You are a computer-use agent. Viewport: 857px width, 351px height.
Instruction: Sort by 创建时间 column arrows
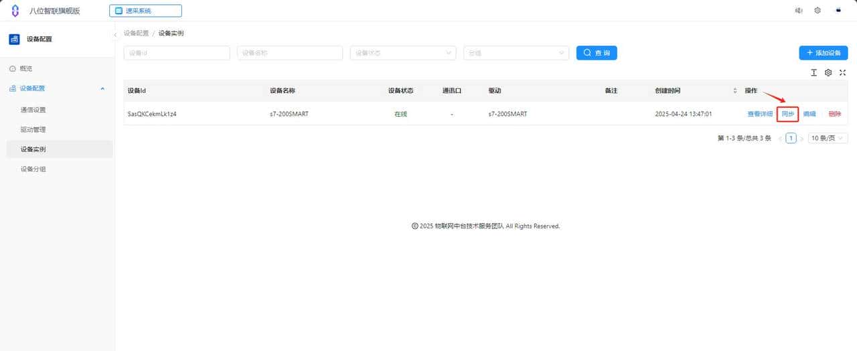(x=734, y=90)
